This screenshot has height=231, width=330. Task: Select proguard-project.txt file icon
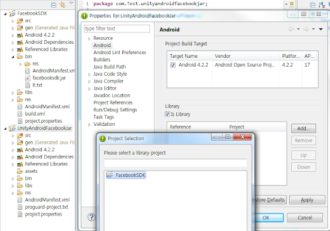click(20, 207)
